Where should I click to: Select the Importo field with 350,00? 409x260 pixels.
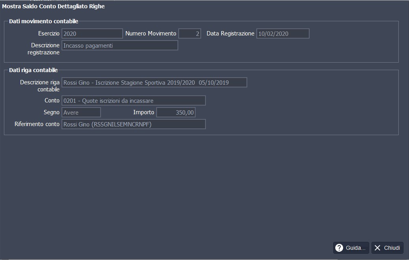click(x=176, y=113)
